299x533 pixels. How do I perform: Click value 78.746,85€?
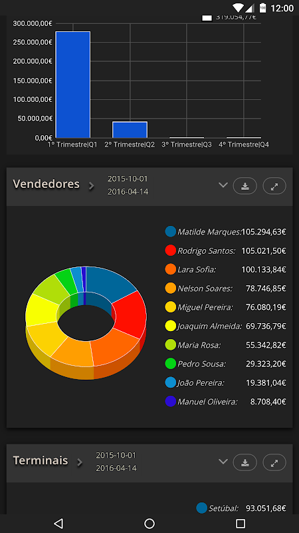click(x=266, y=288)
